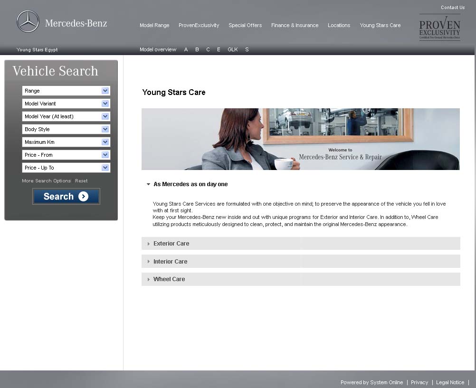Image resolution: width=476 pixels, height=388 pixels.
Task: Click the Reset link
Action: [x=81, y=181]
